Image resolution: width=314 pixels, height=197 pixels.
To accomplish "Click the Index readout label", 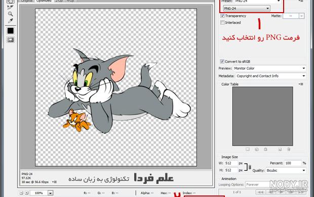I will coord(189,193).
